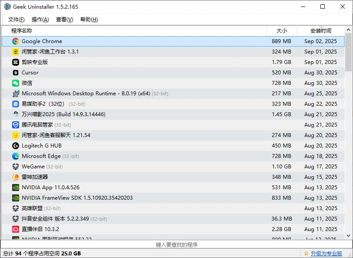Click Aug 22, 2025 install date
This screenshot has height=258, width=353.
pyautogui.click(x=321, y=104)
